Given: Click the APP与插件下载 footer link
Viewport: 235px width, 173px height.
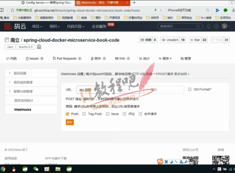Looking at the screenshot, I should coord(56,159).
